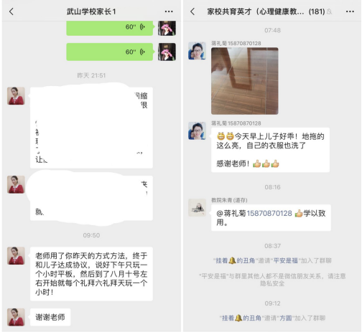Image resolution: width=362 pixels, height=332 pixels.
Task: Select the message about 今天早上儿子好乖
Action: click(270, 150)
